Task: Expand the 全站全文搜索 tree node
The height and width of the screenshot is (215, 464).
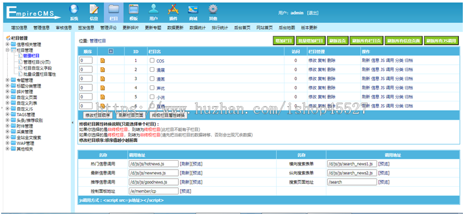Action: (x=7, y=137)
